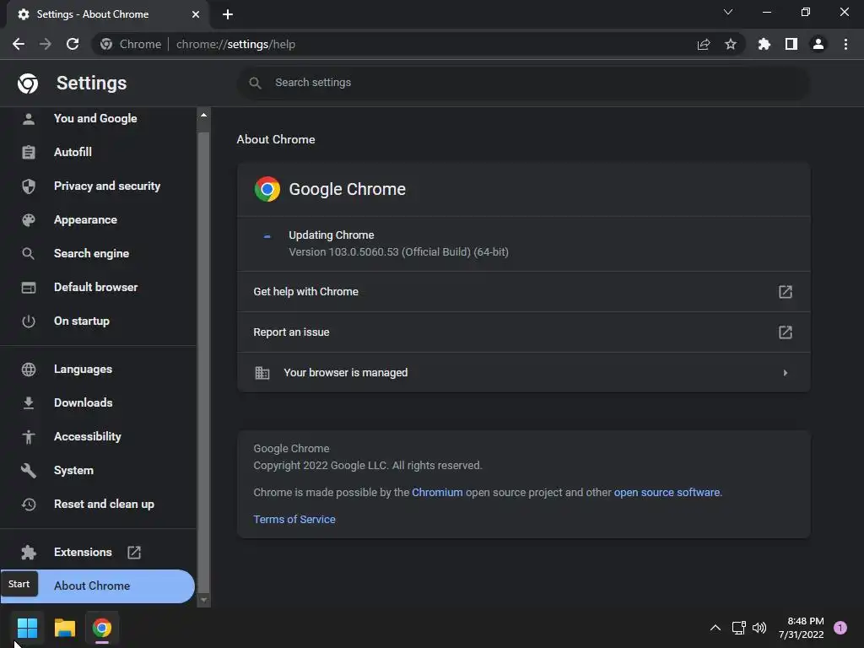The height and width of the screenshot is (648, 864).
Task: Open the Chromium link
Action: pyautogui.click(x=437, y=492)
